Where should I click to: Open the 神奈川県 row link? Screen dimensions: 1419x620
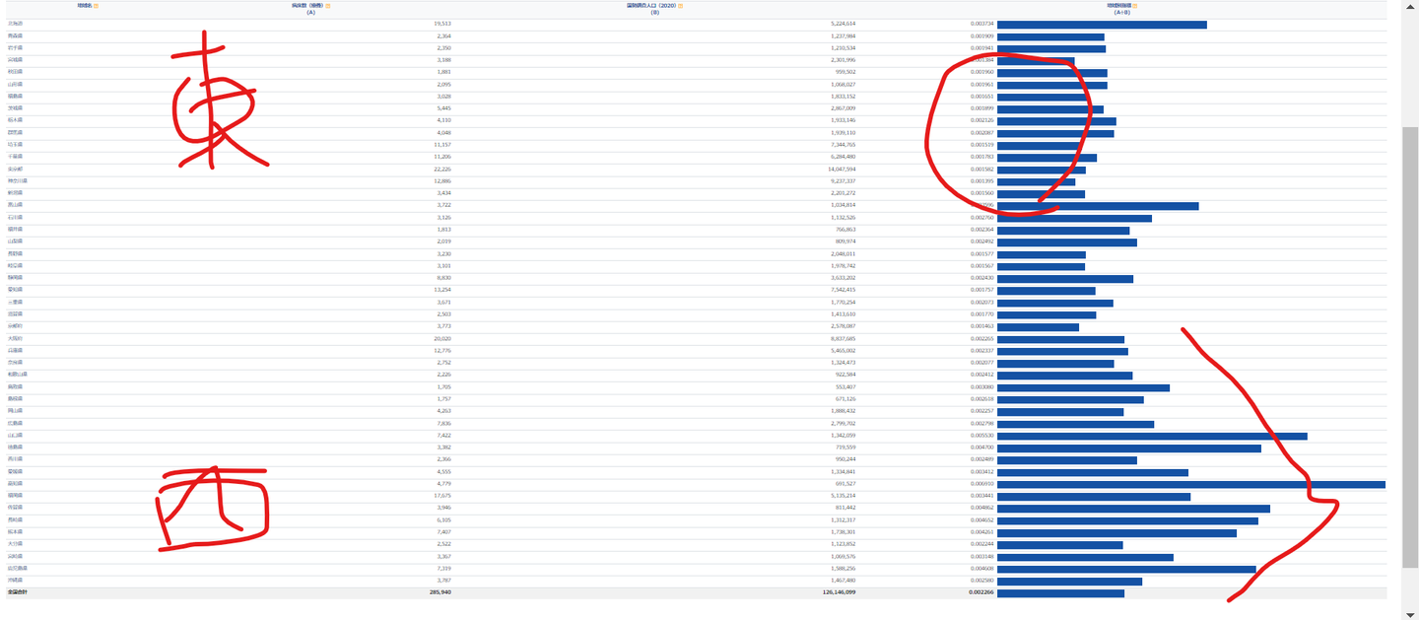pos(18,181)
